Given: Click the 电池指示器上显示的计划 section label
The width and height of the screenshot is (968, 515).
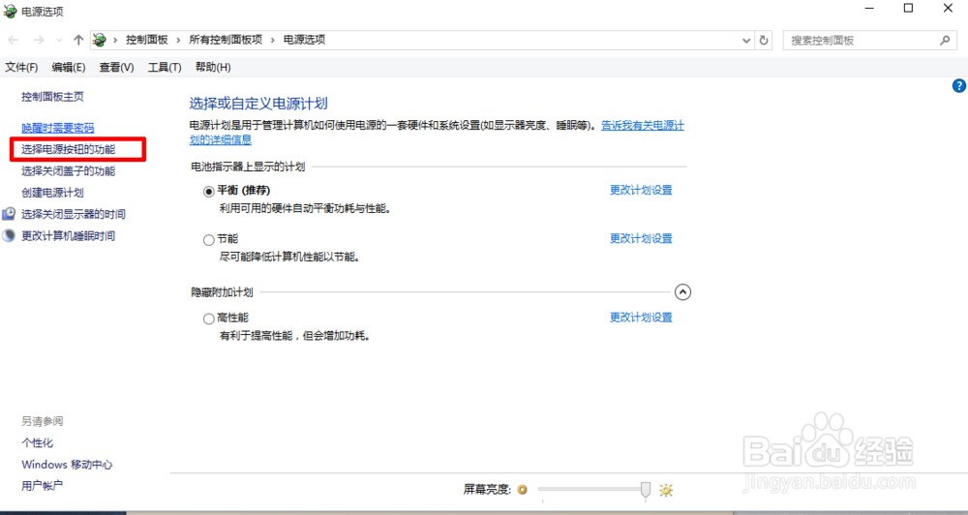Looking at the screenshot, I should (x=248, y=167).
